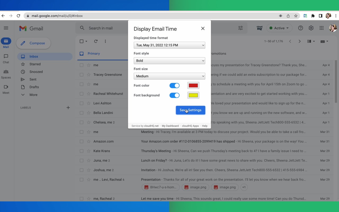Reload the browser page

click(x=18, y=16)
